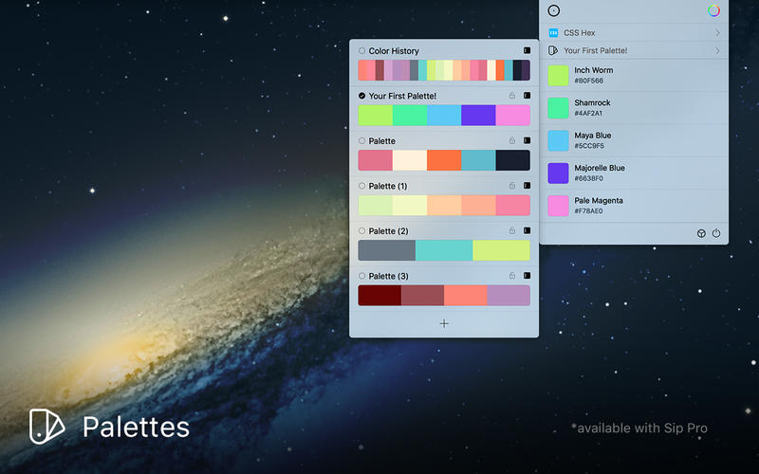Expand the Your First Palette! chevron

717,50
